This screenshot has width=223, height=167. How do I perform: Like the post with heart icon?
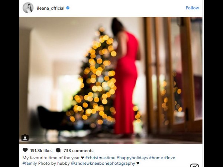tap(25, 150)
